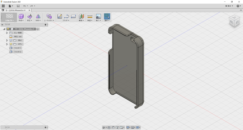Expand the ボディ folder
This screenshot has height=130, width=243.
[7, 44]
